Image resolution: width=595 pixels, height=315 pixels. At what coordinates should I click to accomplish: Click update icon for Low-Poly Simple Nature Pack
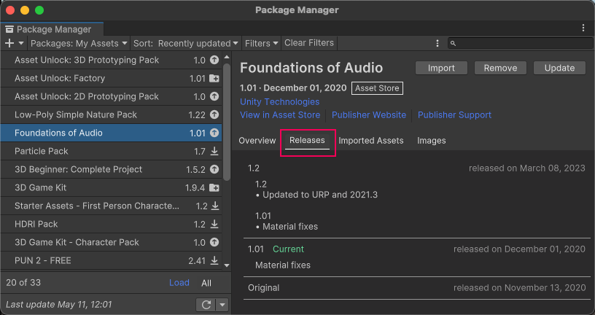(214, 114)
